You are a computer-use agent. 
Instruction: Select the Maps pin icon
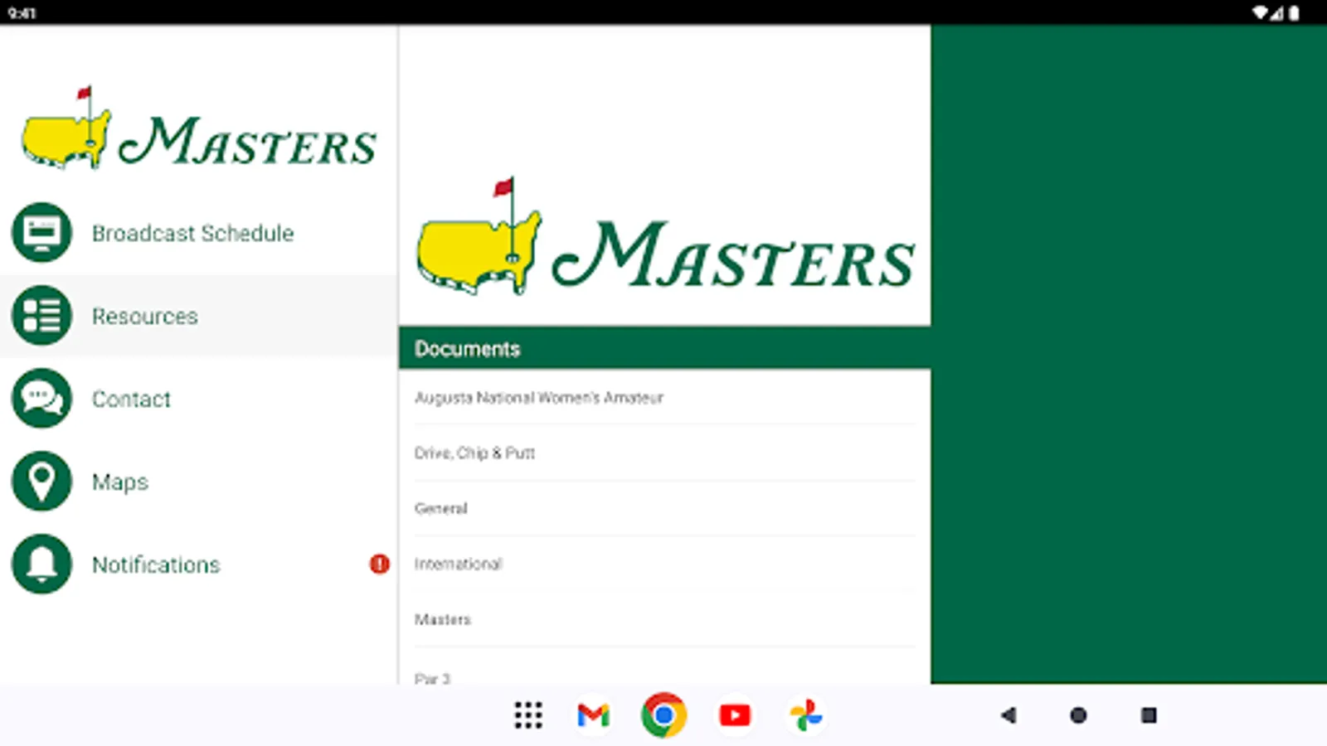41,482
